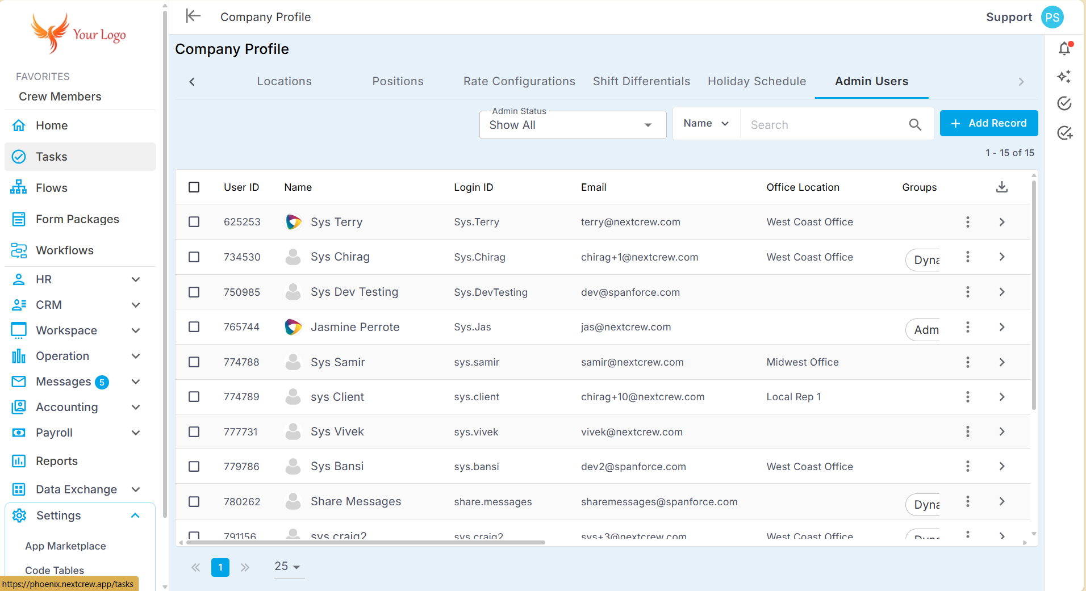Go to the last page of results

click(x=245, y=567)
